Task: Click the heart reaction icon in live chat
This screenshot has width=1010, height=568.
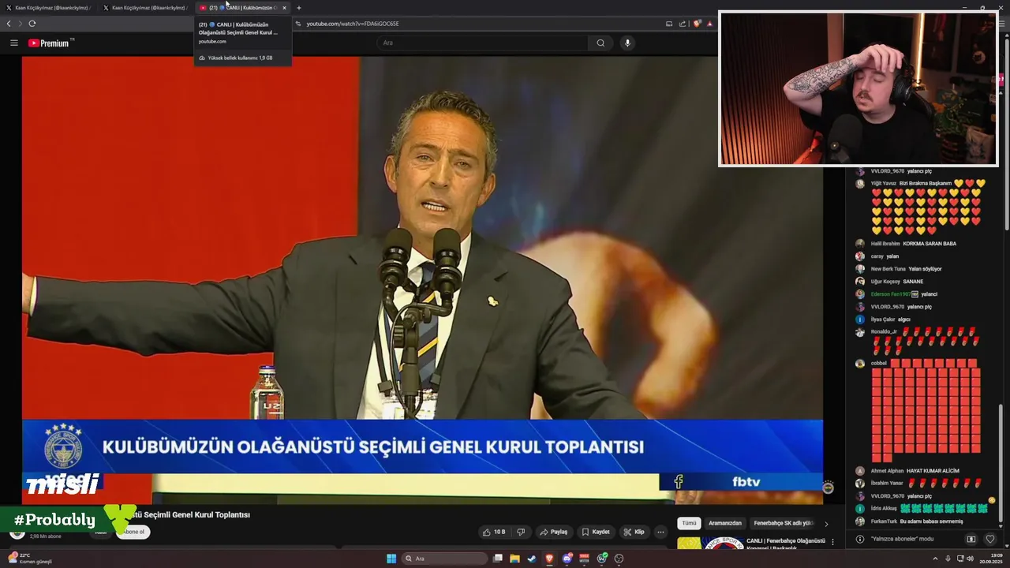Action: tap(990, 539)
